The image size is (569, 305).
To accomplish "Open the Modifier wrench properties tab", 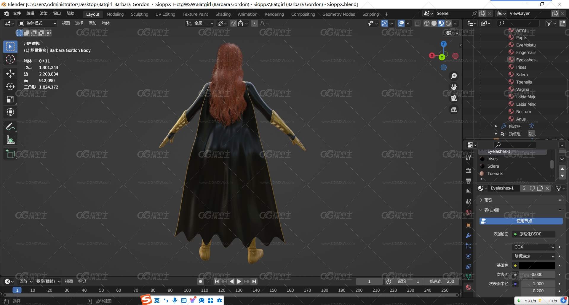I will 468,236.
